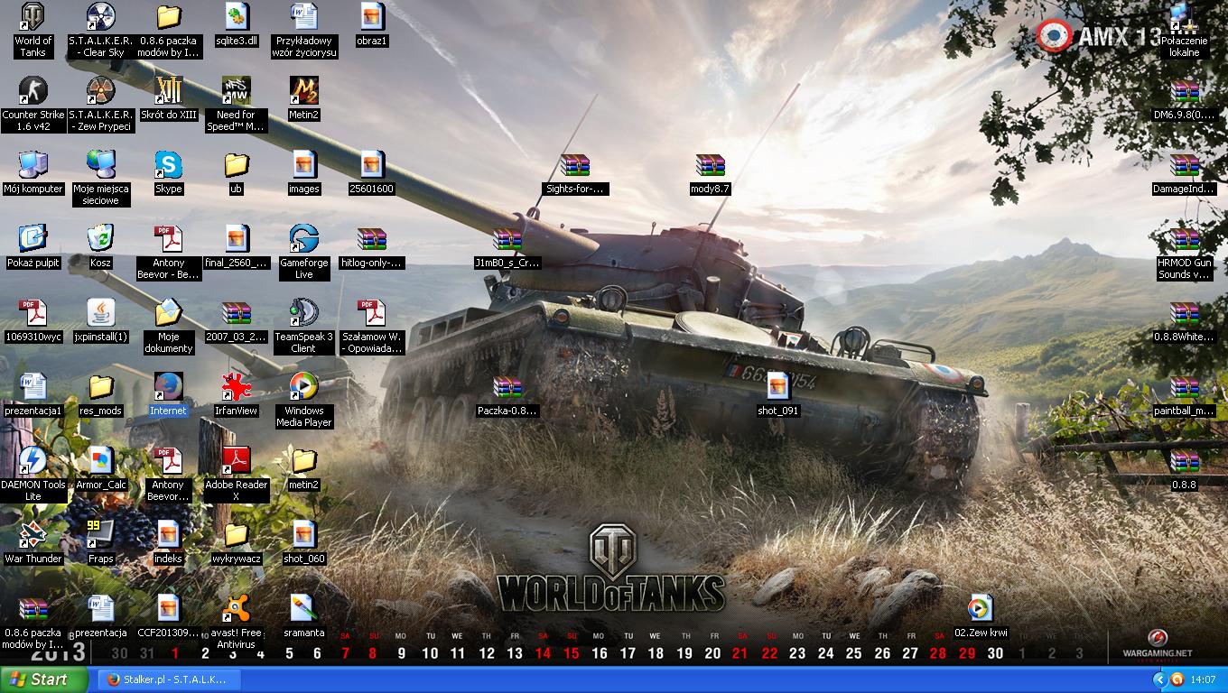
Task: Select the 0.8.8White archive icon
Action: [1185, 313]
